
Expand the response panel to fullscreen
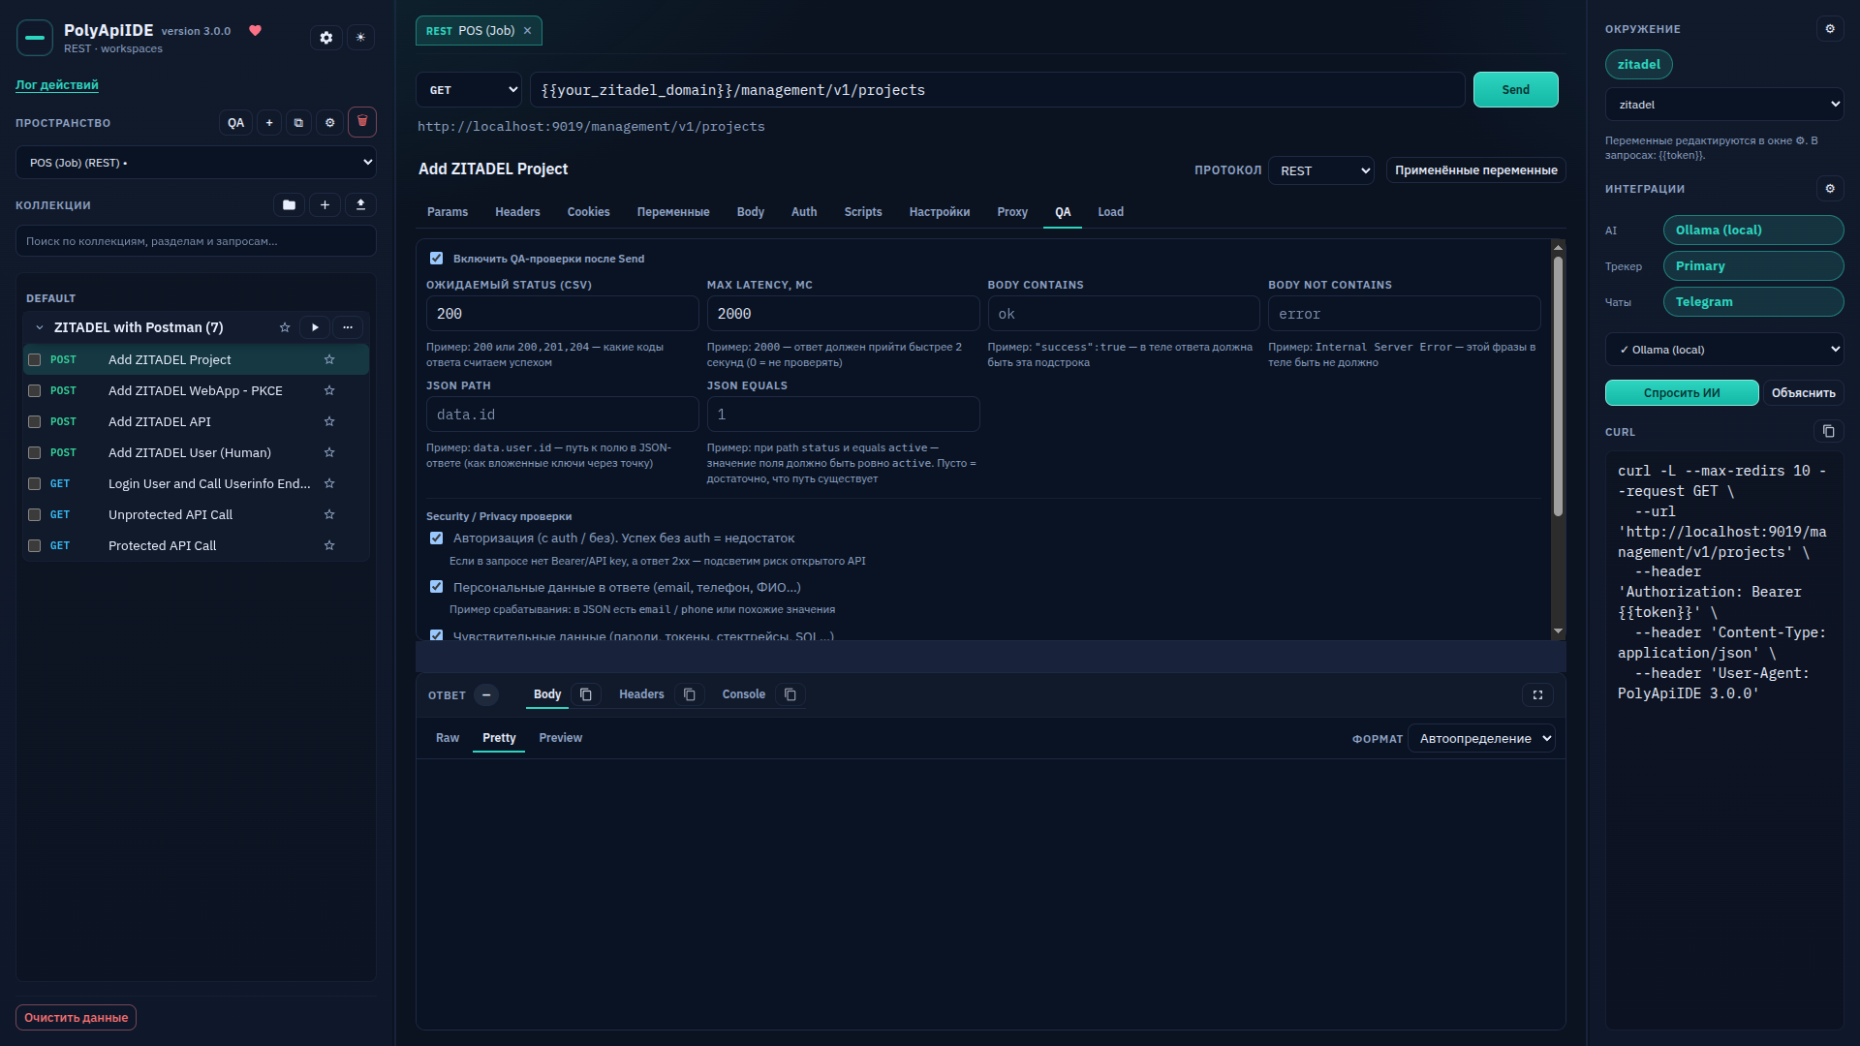(x=1537, y=695)
